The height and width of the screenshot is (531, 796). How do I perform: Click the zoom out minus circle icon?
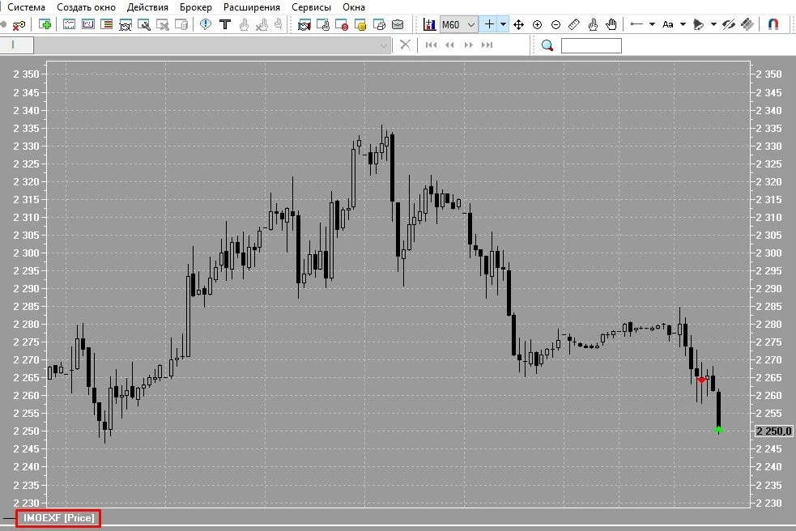[x=555, y=24]
